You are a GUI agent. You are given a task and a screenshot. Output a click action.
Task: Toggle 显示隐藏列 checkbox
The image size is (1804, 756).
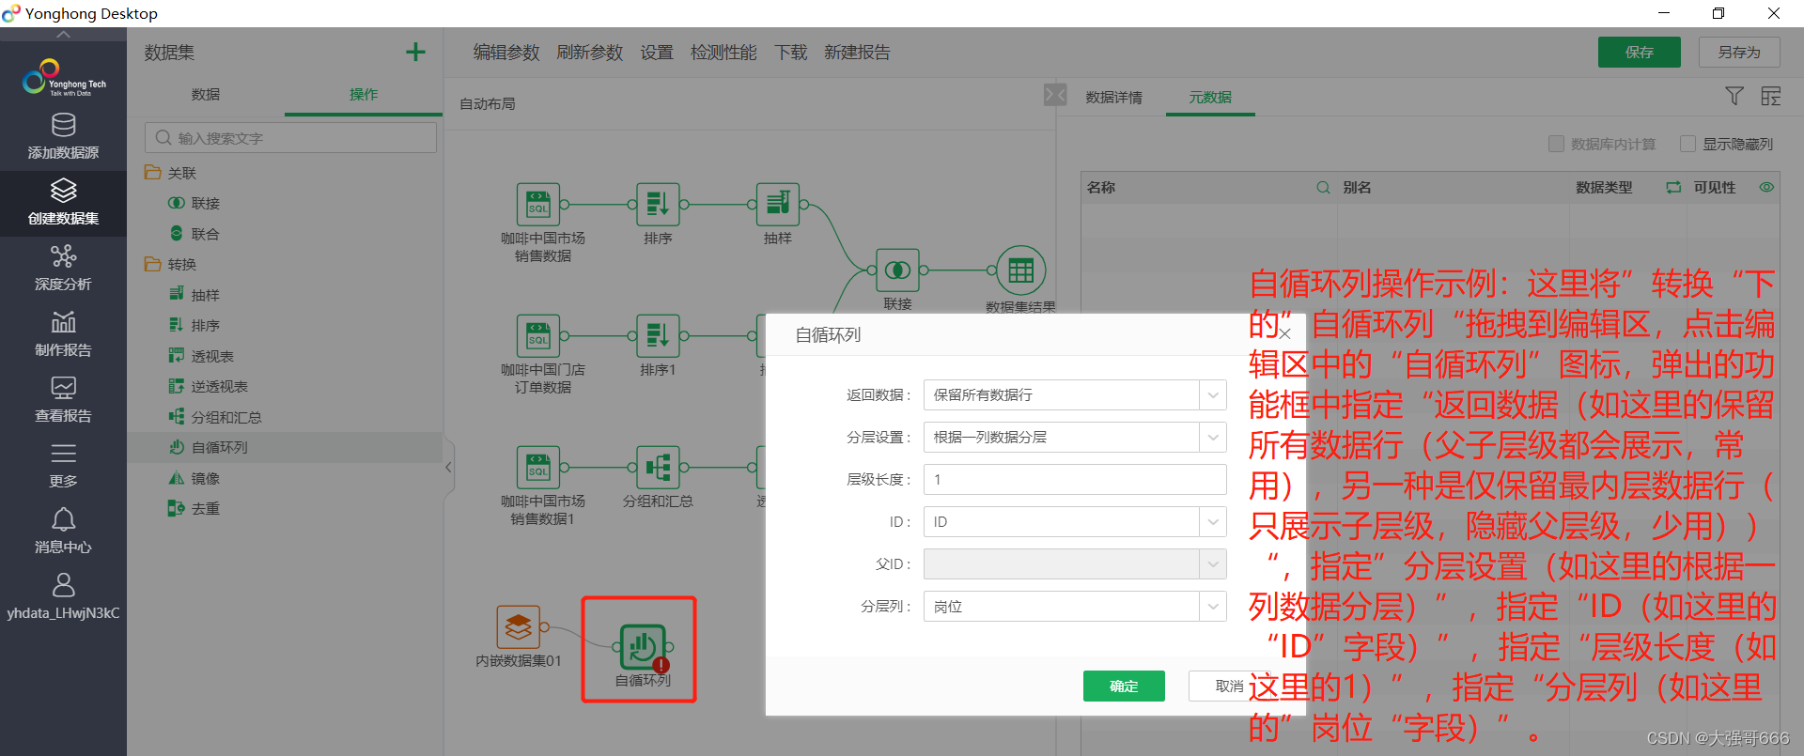click(x=1687, y=144)
